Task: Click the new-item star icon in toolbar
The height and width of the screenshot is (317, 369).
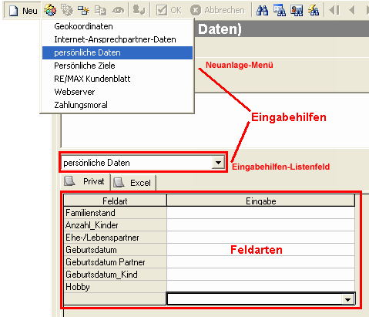Action: point(83,10)
